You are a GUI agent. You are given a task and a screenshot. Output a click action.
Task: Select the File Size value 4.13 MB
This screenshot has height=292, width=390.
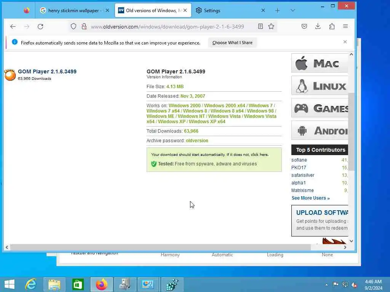point(175,87)
